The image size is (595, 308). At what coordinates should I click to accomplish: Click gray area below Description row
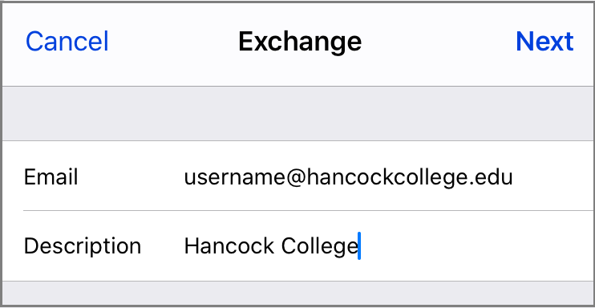pos(297,294)
